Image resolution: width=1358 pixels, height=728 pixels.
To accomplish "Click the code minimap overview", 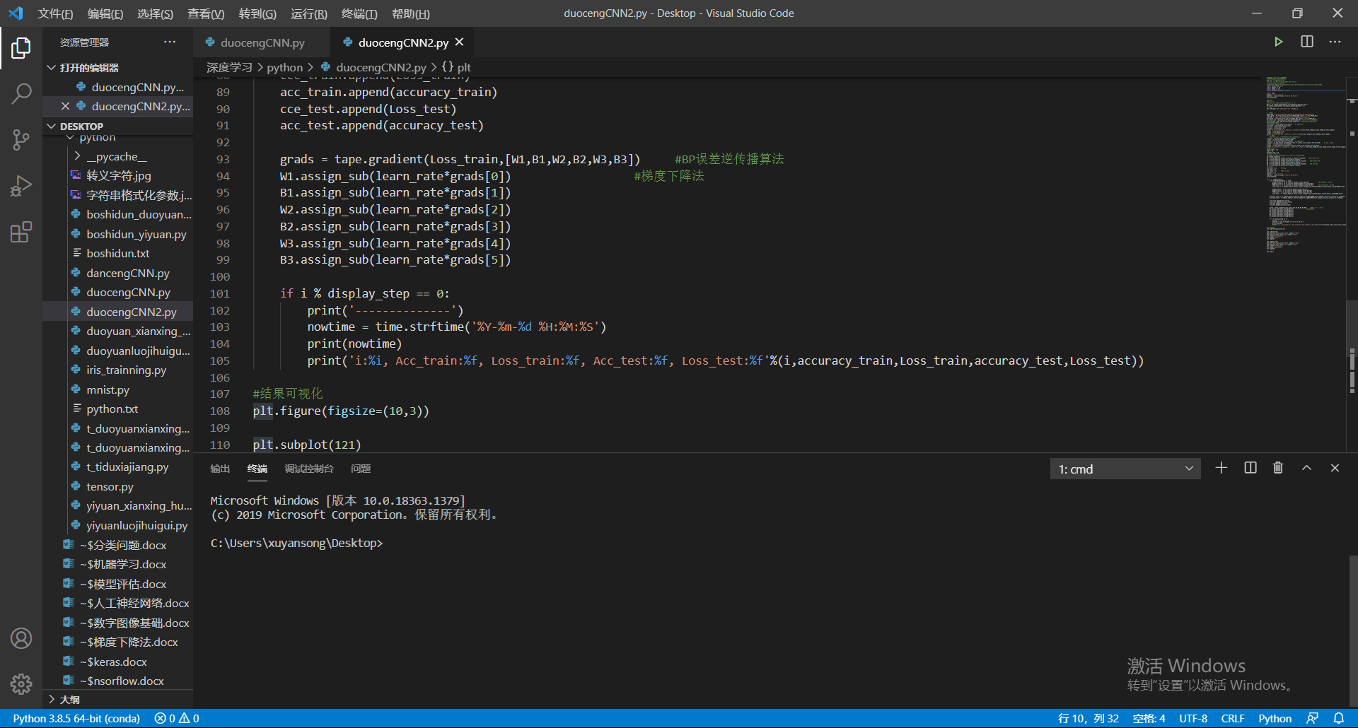I will (1305, 164).
